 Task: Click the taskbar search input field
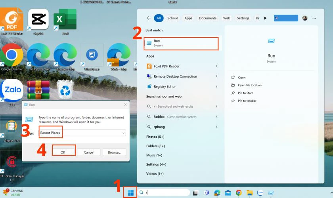coord(166,192)
